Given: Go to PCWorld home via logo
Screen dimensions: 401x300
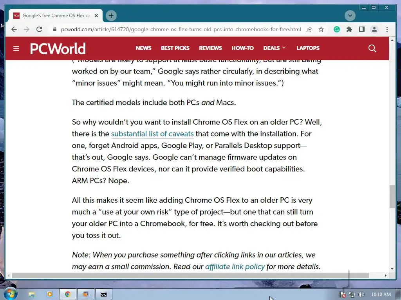Looking at the screenshot, I should [x=58, y=48].
